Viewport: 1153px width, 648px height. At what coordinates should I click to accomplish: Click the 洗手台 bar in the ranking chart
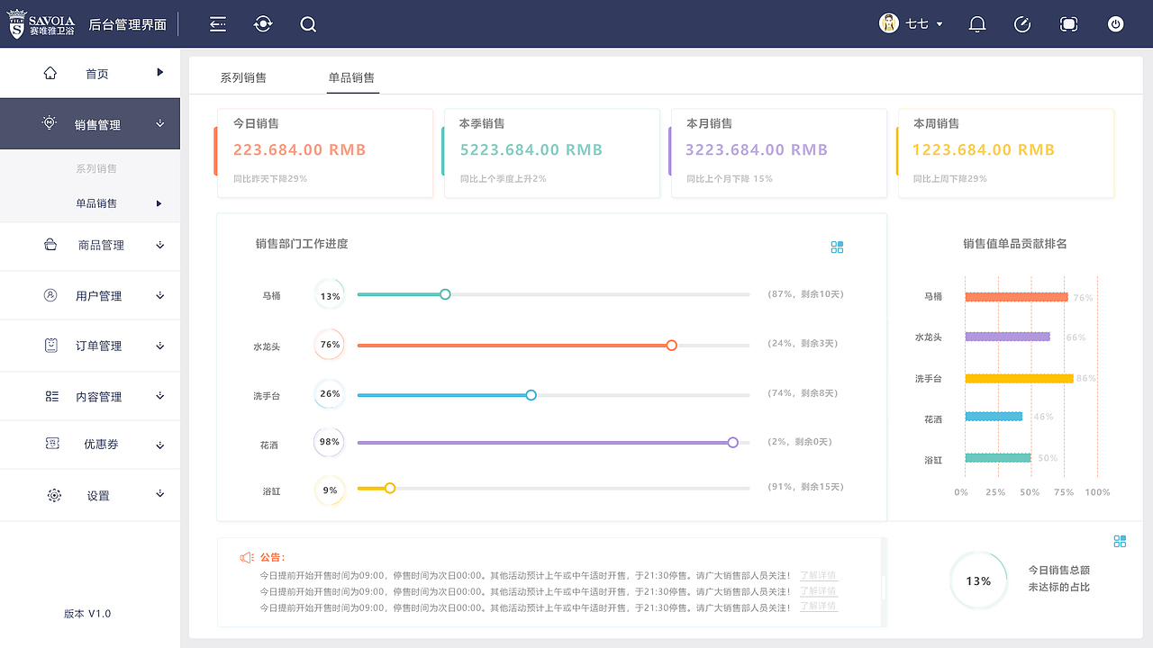[x=1019, y=378]
